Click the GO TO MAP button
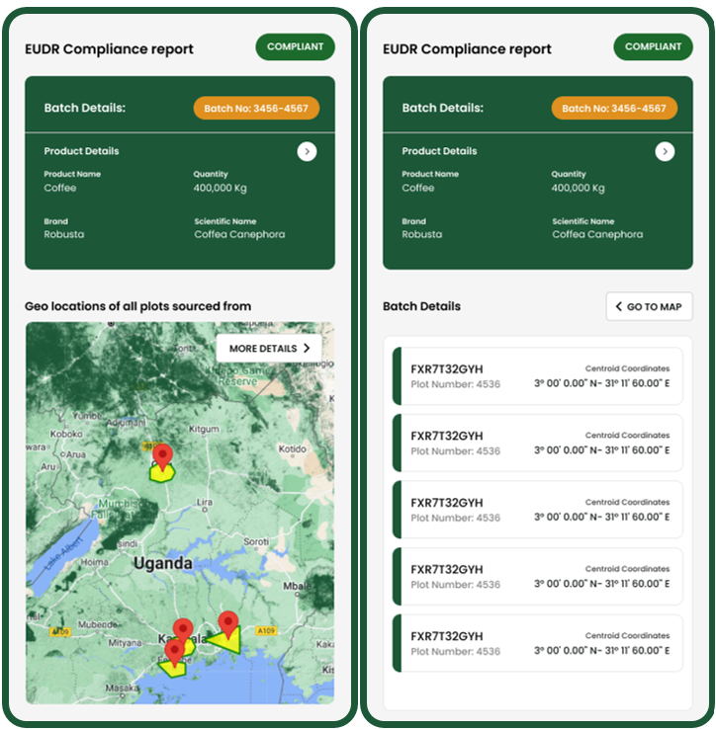 click(649, 306)
